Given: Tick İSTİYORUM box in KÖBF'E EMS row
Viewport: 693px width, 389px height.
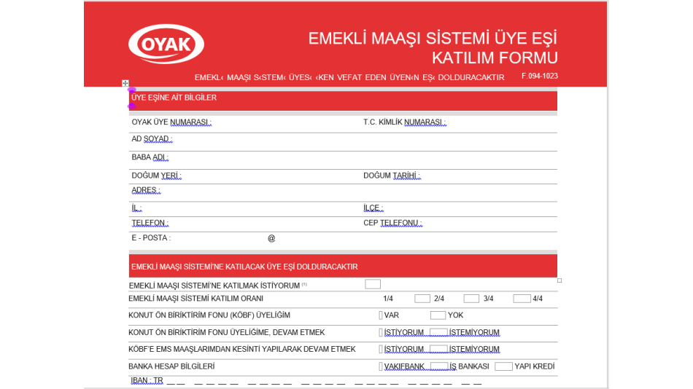Looking at the screenshot, I should click(x=381, y=349).
